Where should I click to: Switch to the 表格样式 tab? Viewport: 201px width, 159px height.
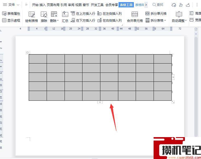(x=139, y=5)
